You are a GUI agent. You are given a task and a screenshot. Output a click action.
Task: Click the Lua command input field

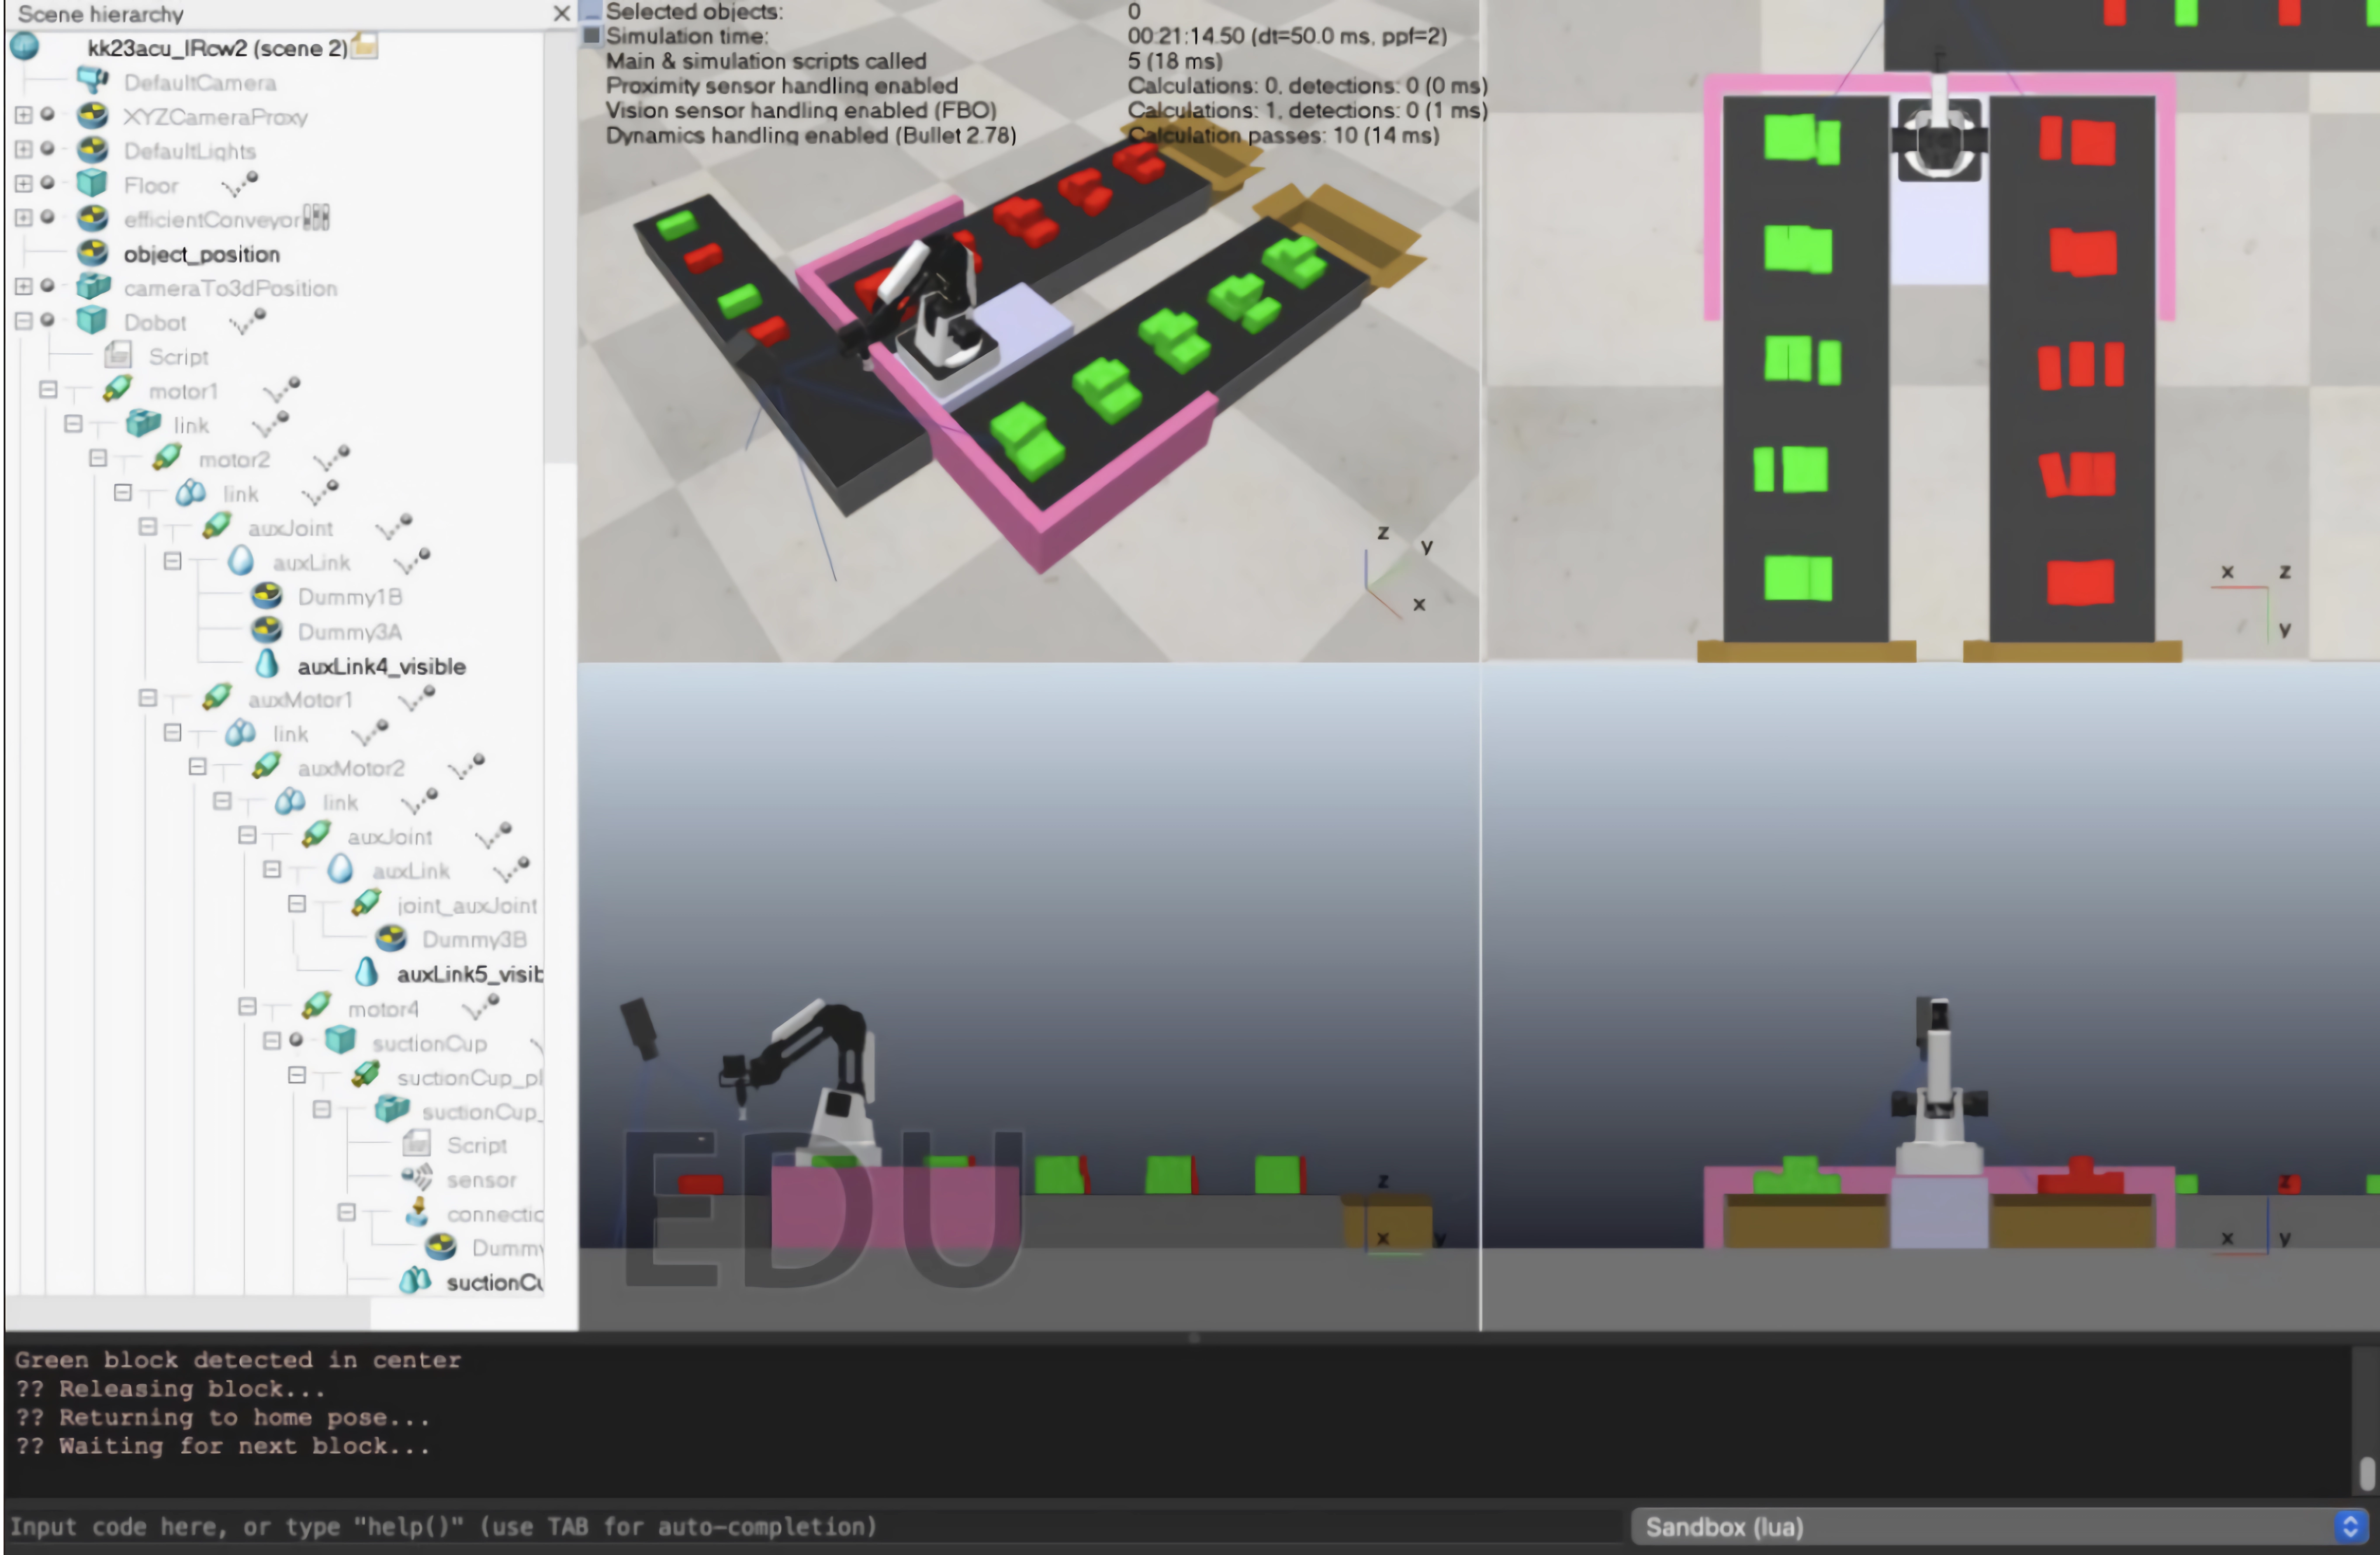[x=815, y=1526]
